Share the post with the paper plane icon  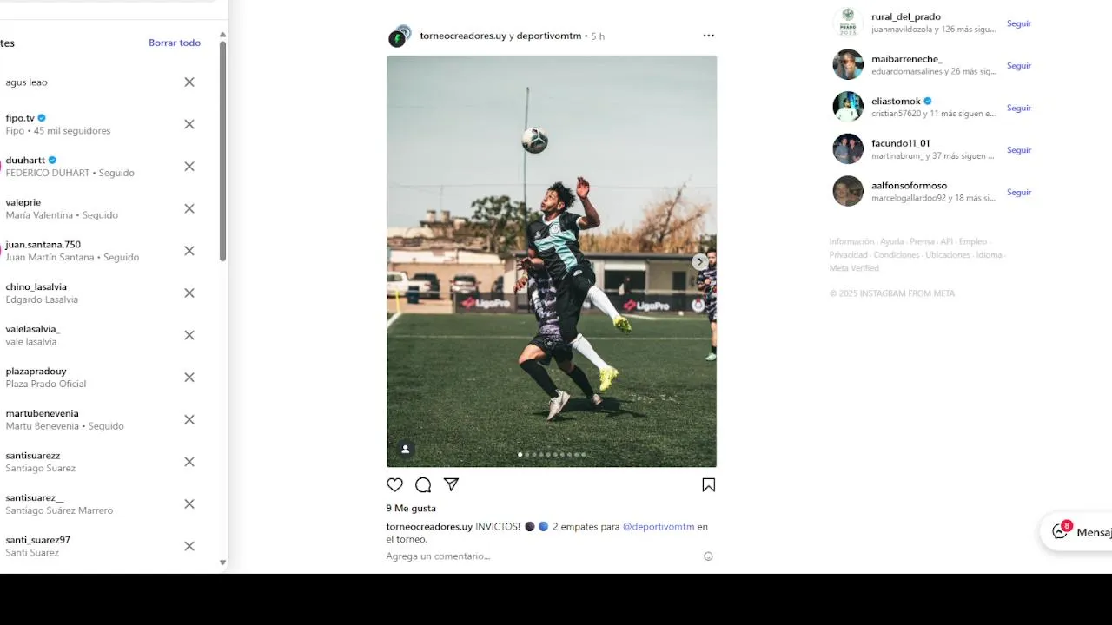pyautogui.click(x=451, y=484)
